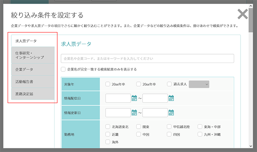Go to the 進路決定届 tab
The image size is (257, 152).
click(x=33, y=94)
